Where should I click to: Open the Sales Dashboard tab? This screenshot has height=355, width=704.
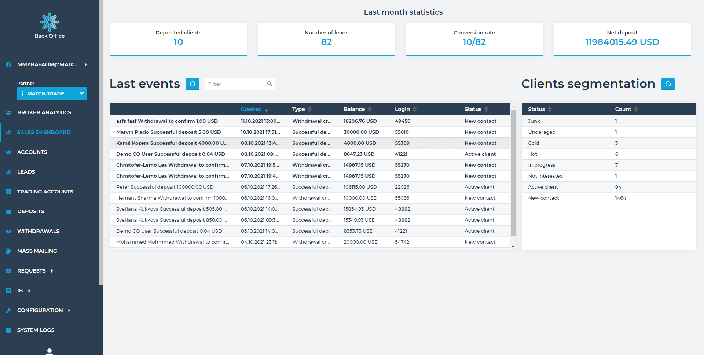coord(44,132)
